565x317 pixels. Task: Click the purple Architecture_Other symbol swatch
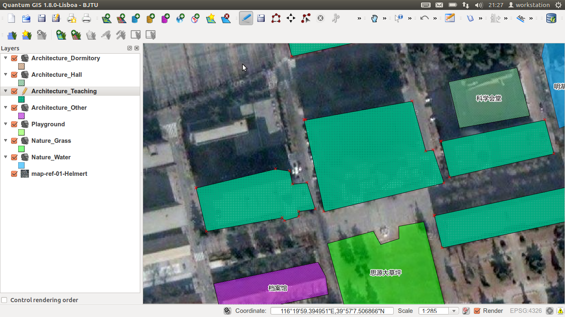[x=22, y=116]
